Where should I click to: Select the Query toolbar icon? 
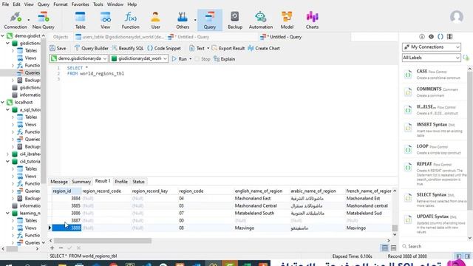(210, 20)
